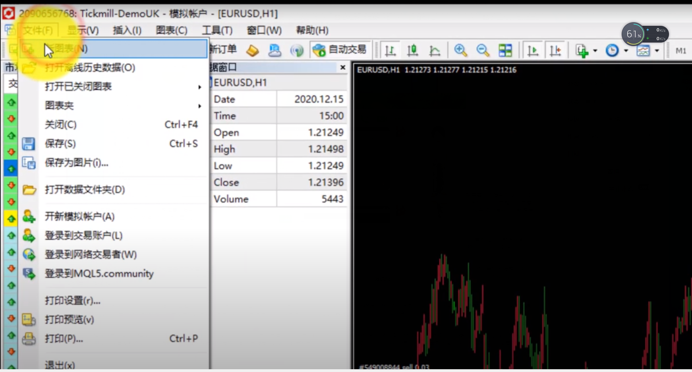Choose 开新模拟帐户(A) menu entry
Viewport: 692px width, 372px height.
113,217
